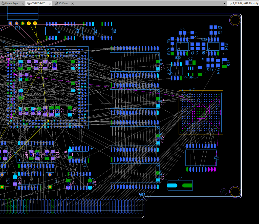This screenshot has height=224, width=259.
Task: Select the large U11 BGA component
Action: pos(47,88)
